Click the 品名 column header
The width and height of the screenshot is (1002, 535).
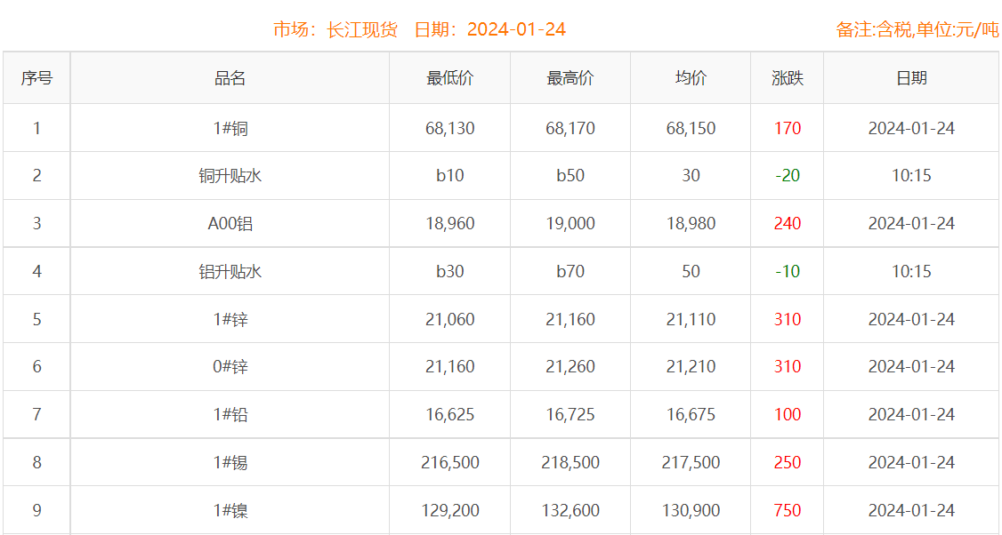230,78
